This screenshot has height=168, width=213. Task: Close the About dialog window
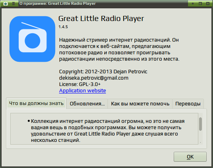pyautogui.click(x=208, y=4)
